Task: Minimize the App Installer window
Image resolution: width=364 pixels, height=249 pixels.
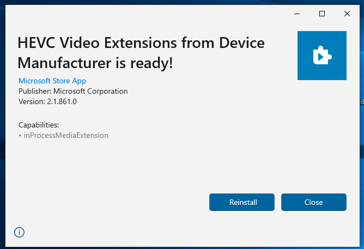Action: [297, 14]
